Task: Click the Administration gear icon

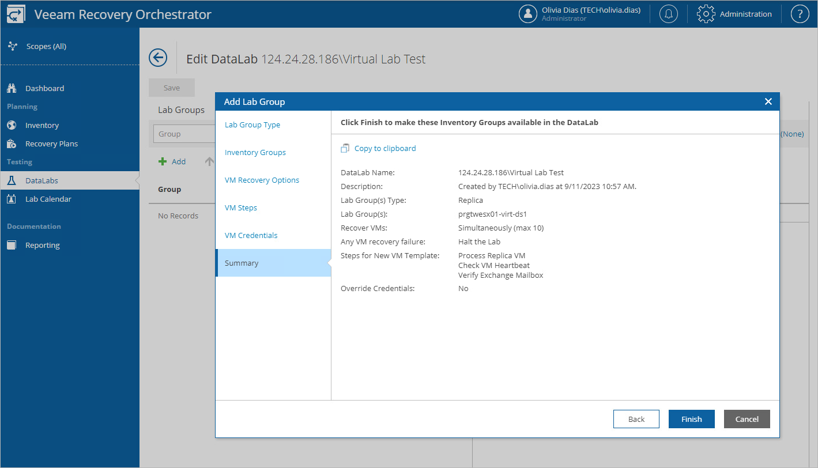Action: (706, 14)
